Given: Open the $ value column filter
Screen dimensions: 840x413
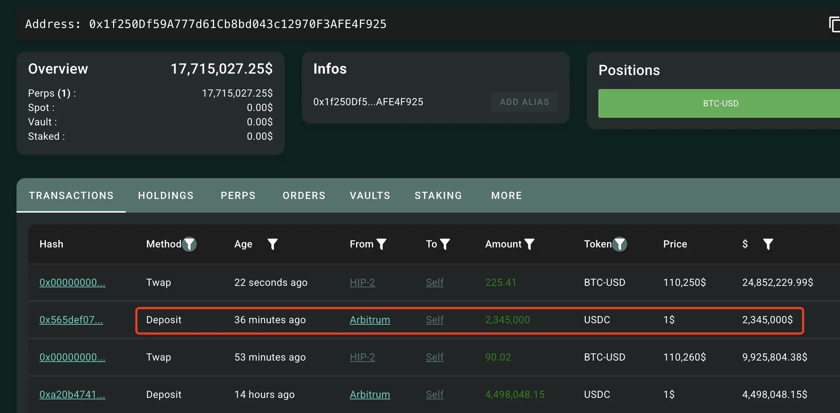Looking at the screenshot, I should pos(768,244).
